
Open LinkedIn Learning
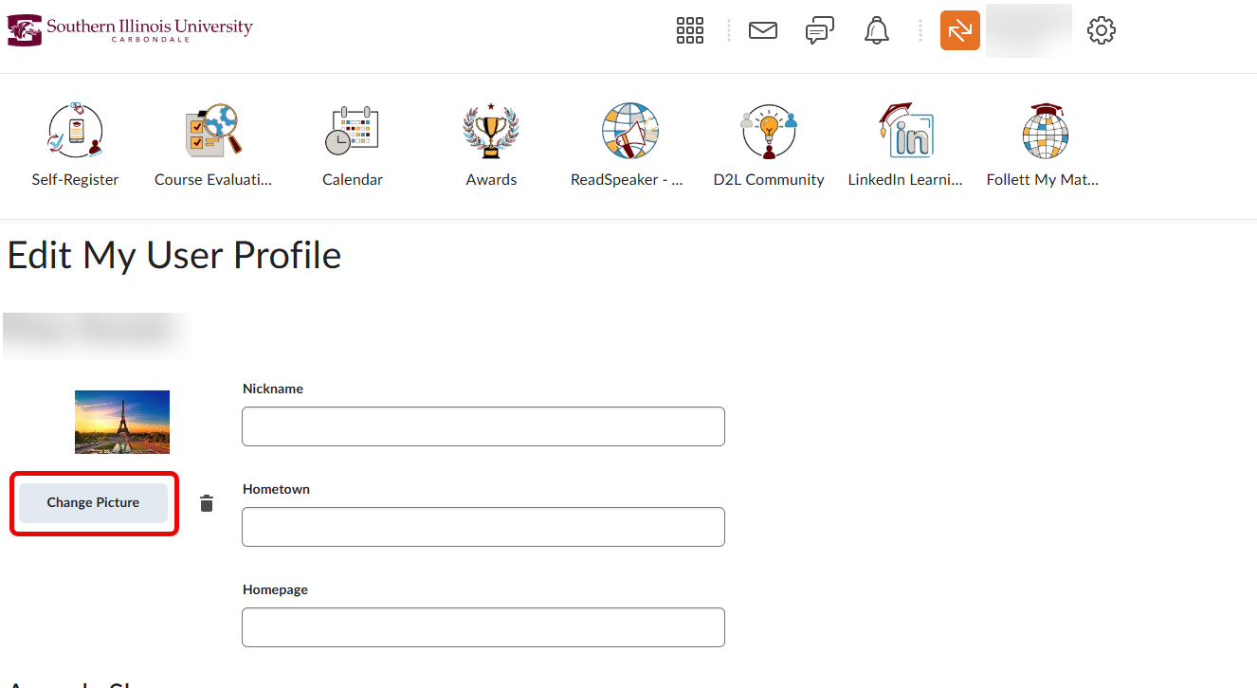905,142
